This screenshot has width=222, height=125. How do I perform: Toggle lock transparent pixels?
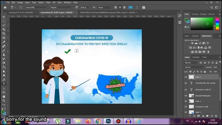[190, 72]
